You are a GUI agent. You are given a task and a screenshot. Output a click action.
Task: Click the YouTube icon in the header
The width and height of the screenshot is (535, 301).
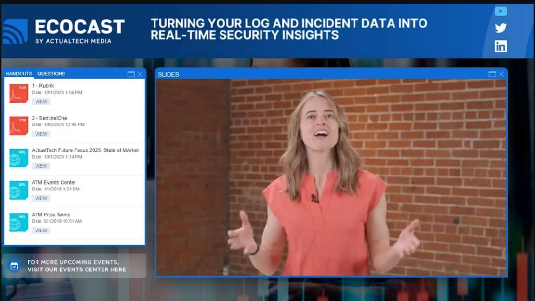point(501,11)
